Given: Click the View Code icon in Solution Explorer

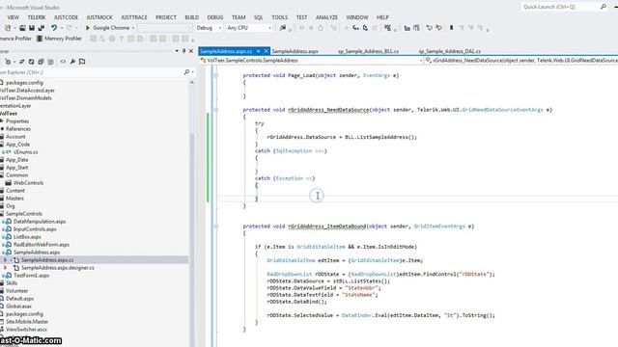Looking at the screenshot, I should click(63, 62).
